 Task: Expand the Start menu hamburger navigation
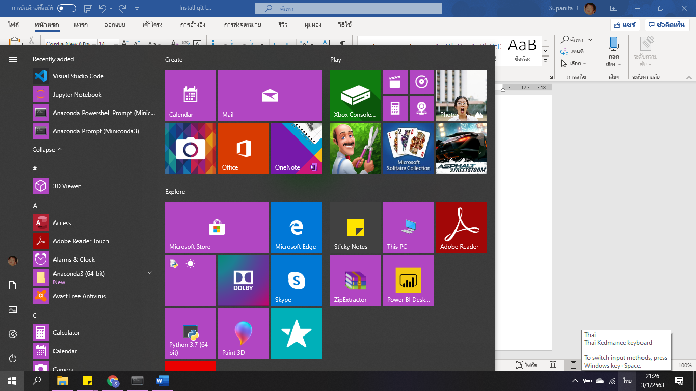pos(13,60)
